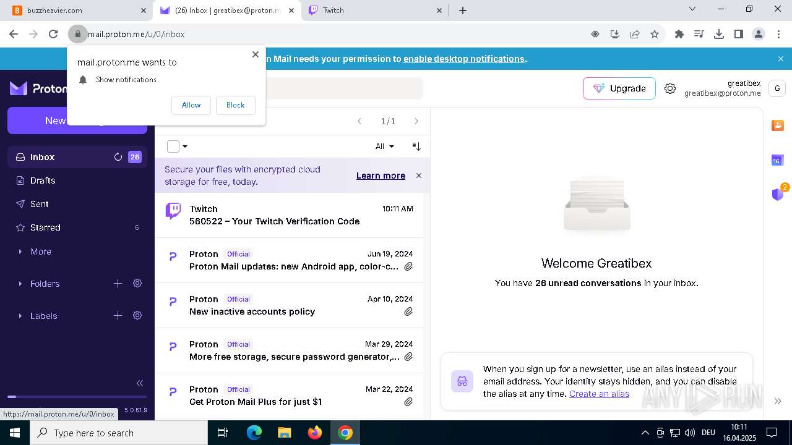The image size is (792, 445).
Task: Open Firefox from the taskbar
Action: coord(315,433)
